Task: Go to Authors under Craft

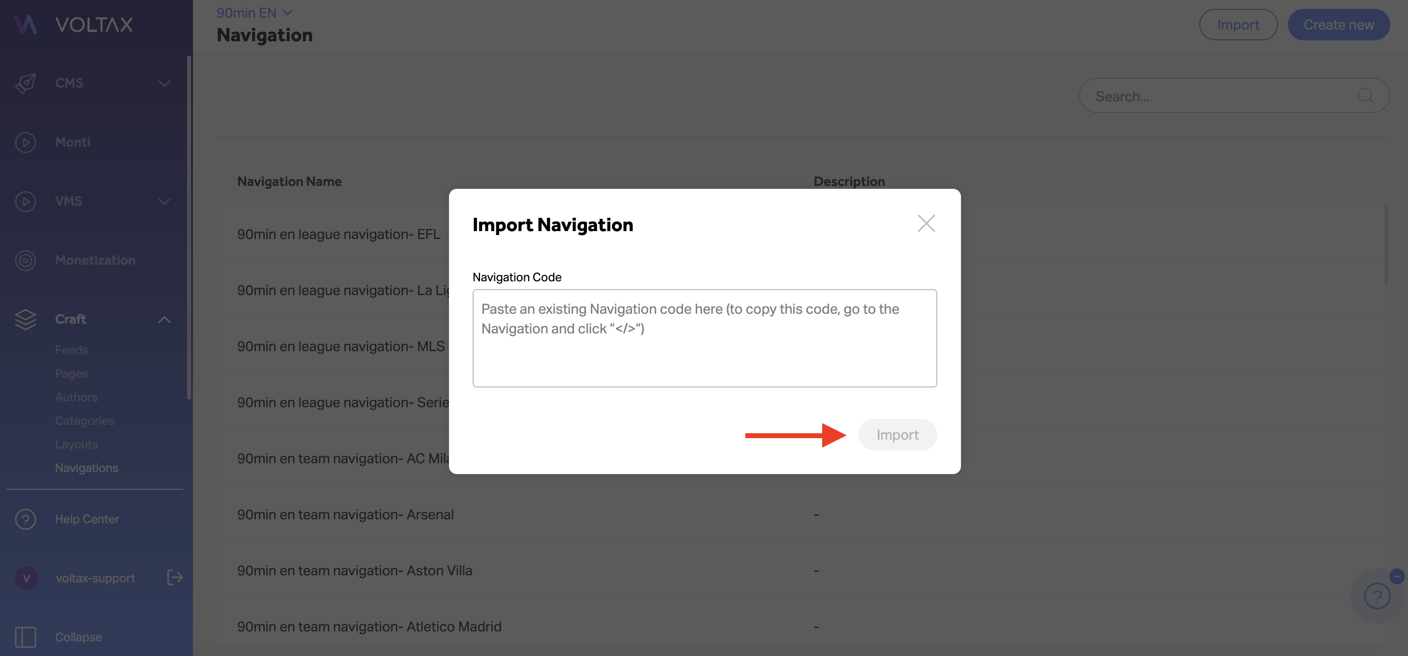Action: click(76, 397)
